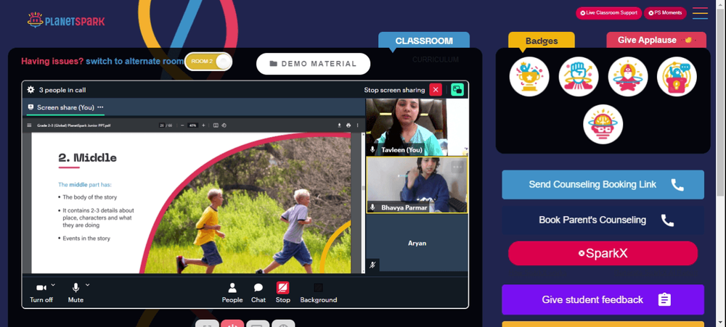Zoom out the PDF with minus icon
This screenshot has width=726, height=327.
[x=182, y=125]
